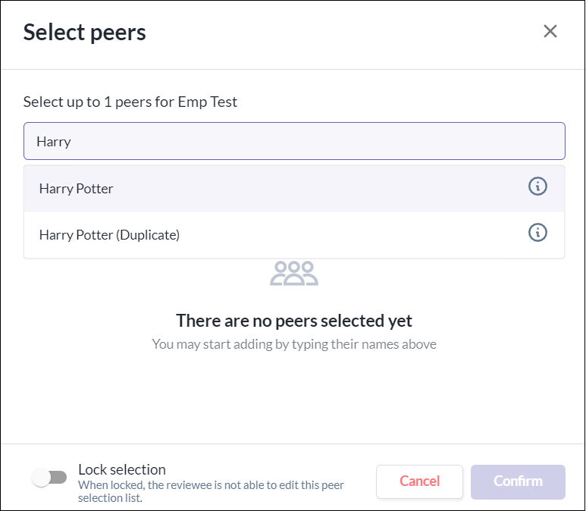Click the Select peers dialog title
Image resolution: width=586 pixels, height=511 pixels.
85,33
